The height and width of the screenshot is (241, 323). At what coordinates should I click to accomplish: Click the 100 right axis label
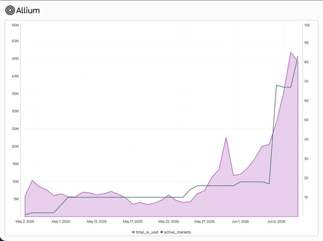click(x=307, y=25)
